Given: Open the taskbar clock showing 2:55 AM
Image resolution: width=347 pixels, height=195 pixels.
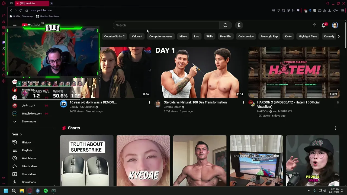Looking at the screenshot, I should tap(334, 191).
